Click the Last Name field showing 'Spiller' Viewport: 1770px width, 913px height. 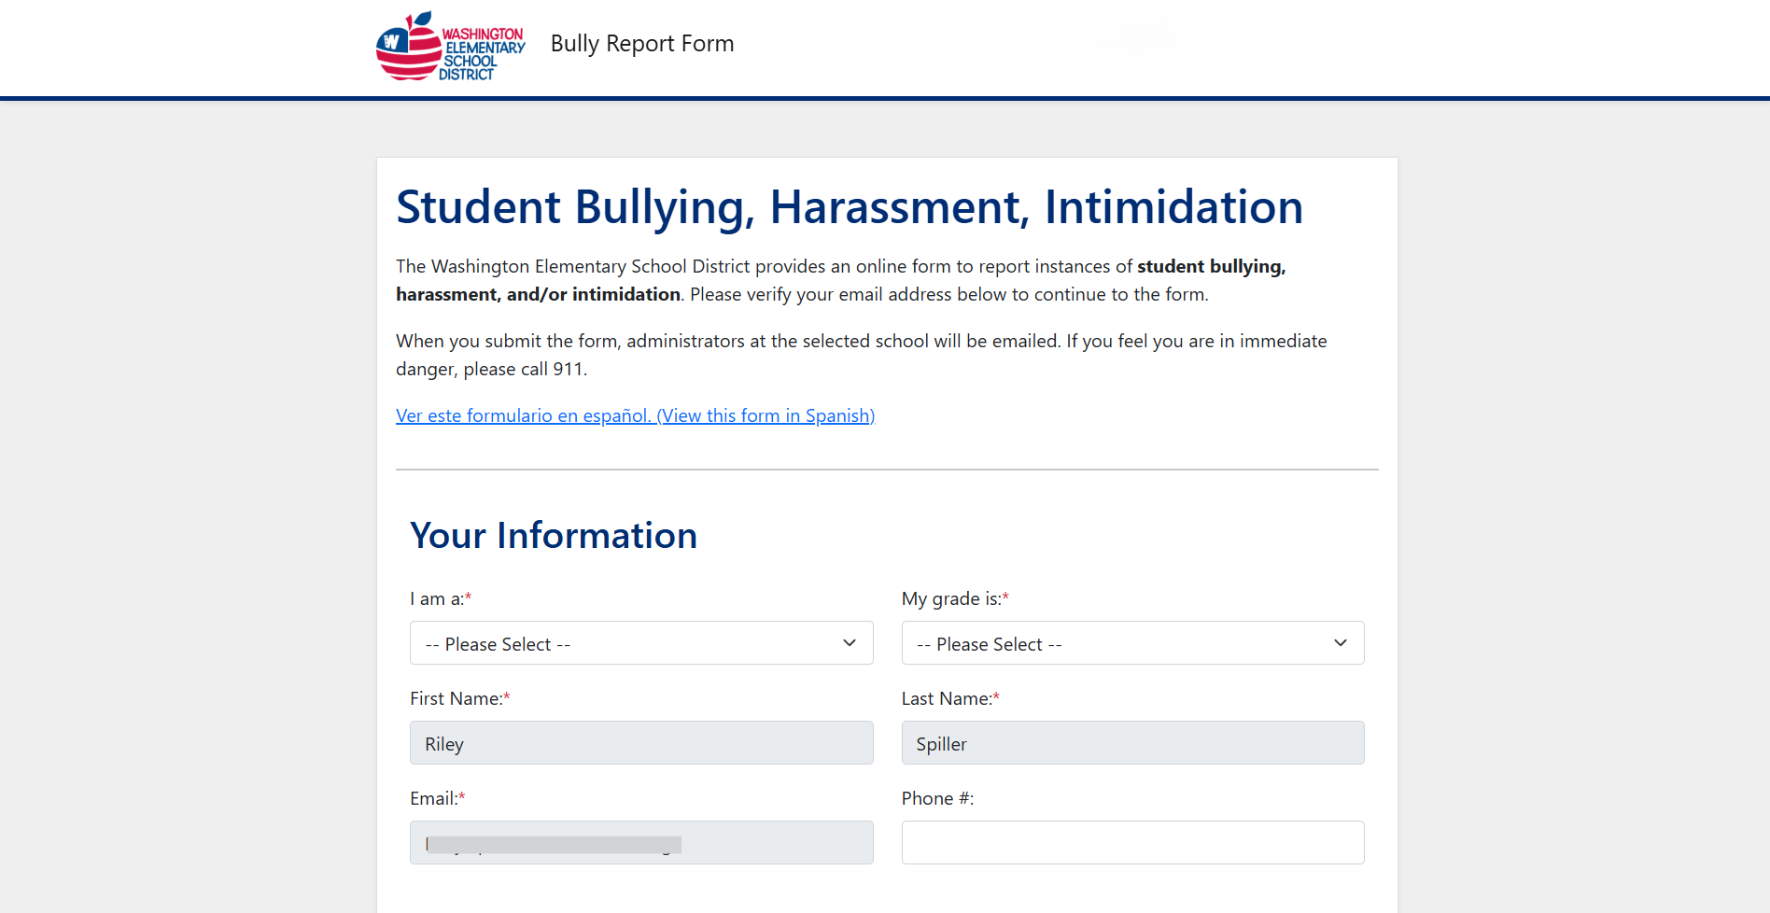click(x=1132, y=742)
